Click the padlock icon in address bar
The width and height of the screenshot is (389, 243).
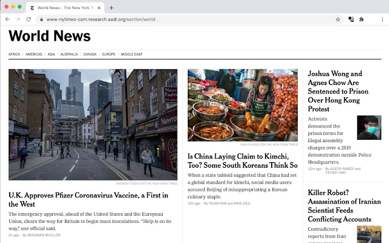(x=41, y=19)
